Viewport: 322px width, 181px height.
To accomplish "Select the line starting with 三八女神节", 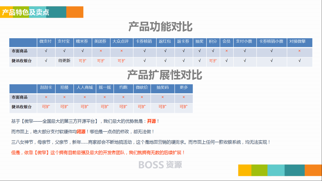I will [141, 142].
